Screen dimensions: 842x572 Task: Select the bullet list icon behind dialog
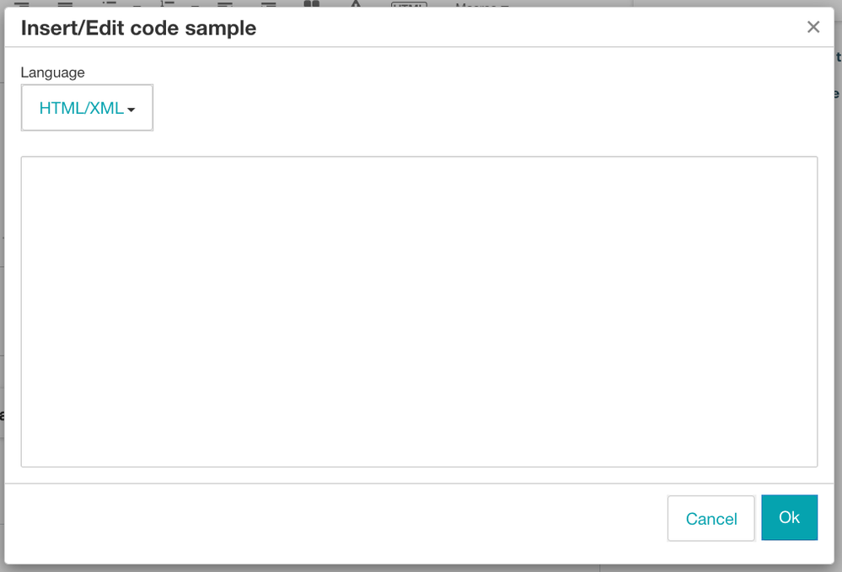click(109, 4)
